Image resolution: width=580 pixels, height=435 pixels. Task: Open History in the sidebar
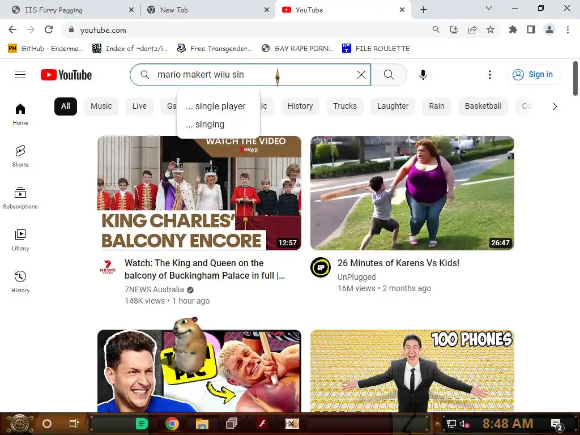click(20, 282)
